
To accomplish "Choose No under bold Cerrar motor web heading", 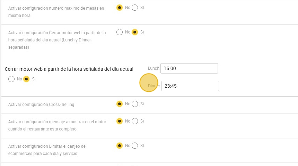I will coord(11,79).
